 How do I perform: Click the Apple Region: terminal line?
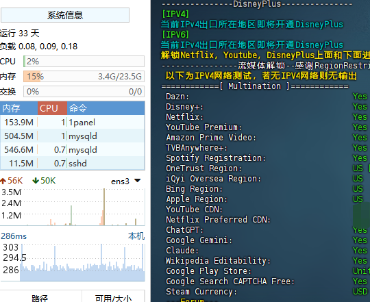coord(197,199)
